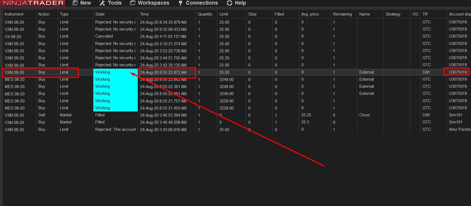
Task: Click the OC column header
Action: click(415, 14)
